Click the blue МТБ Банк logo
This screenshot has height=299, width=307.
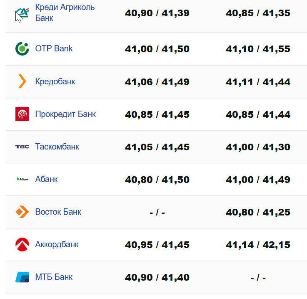[22, 277]
